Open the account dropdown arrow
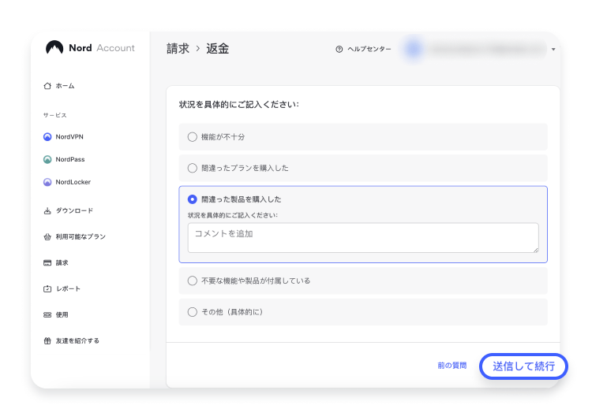The height and width of the screenshot is (420, 592). (x=553, y=50)
